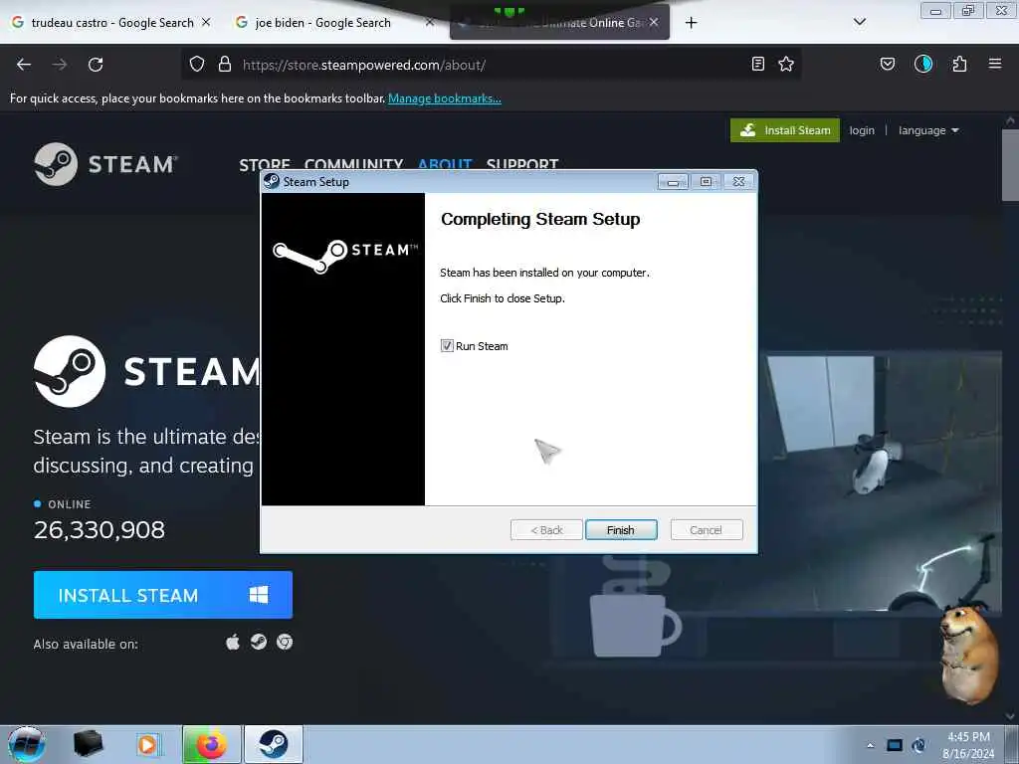Open Manage bookmarks link
This screenshot has height=764, width=1019.
(445, 98)
